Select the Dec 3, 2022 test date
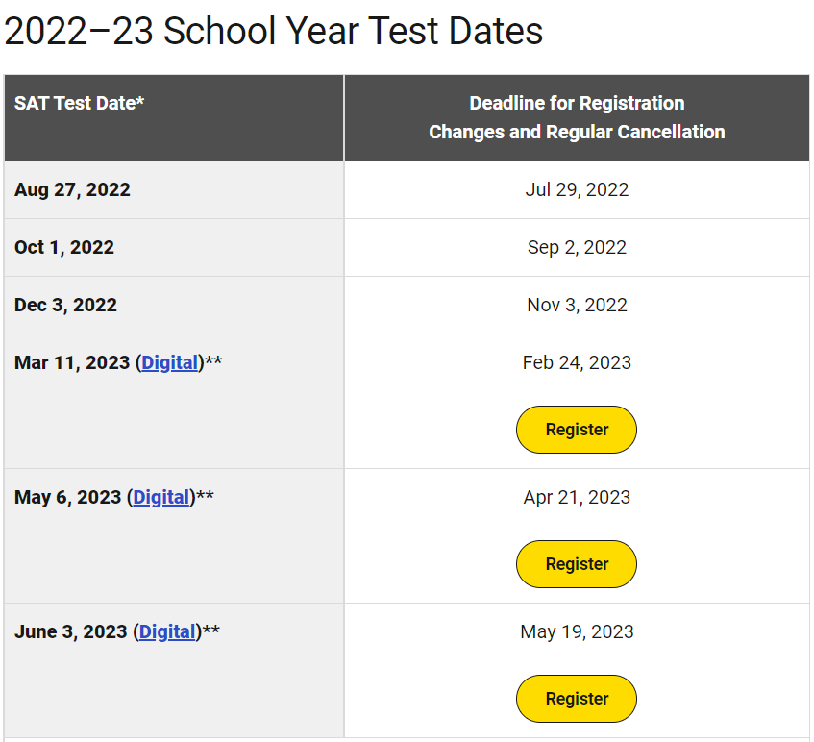 (65, 305)
